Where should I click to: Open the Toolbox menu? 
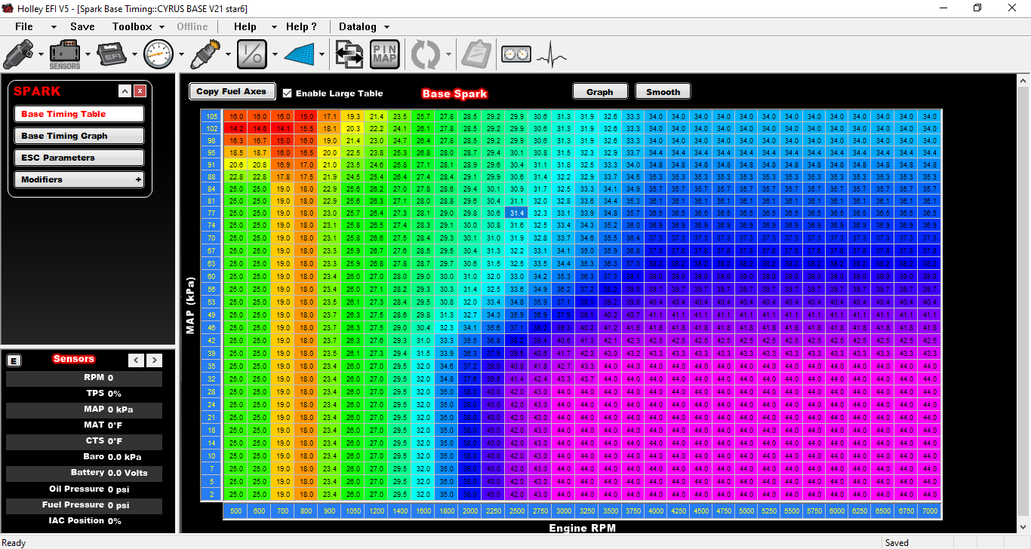(x=132, y=26)
